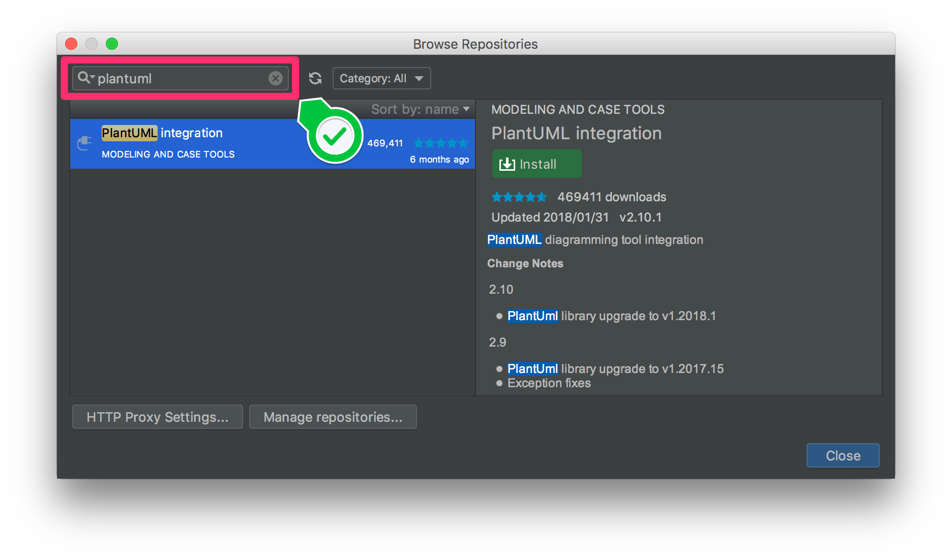The image size is (952, 560).
Task: Open search options magnifier dropdown
Action: tap(86, 78)
